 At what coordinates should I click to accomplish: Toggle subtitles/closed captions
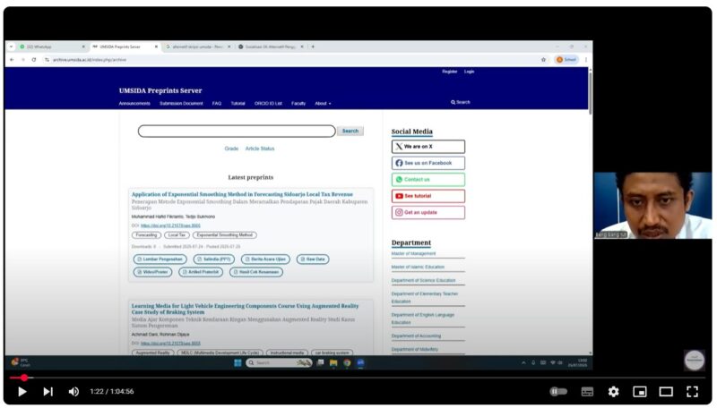coord(587,392)
